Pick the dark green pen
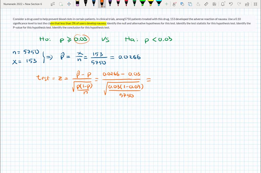The height and width of the screenshot is (173, 261). (135, 3)
